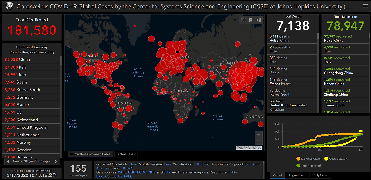Go to next country list page arrow

pos(56,161)
